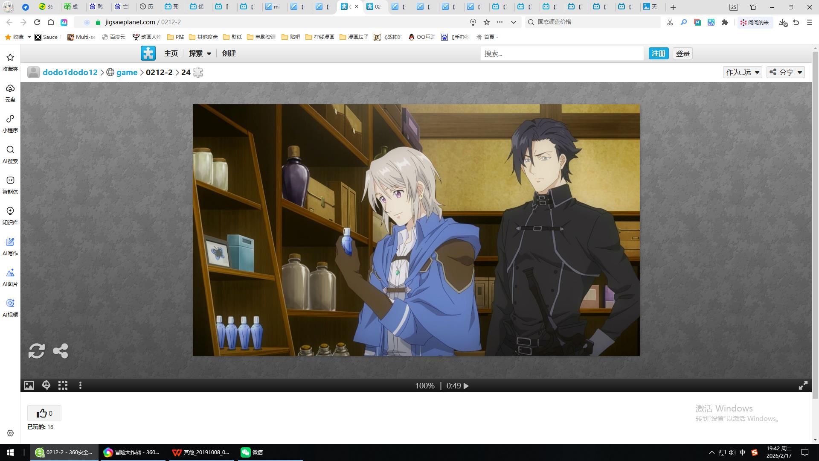
Task: Go to the 主页 menu item
Action: pyautogui.click(x=171, y=53)
